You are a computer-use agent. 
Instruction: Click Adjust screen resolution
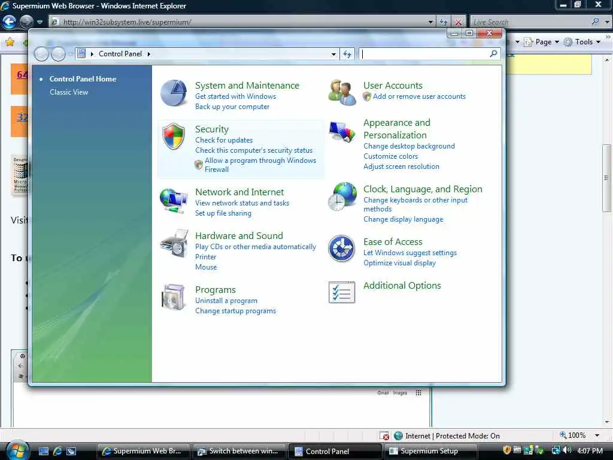coord(402,167)
